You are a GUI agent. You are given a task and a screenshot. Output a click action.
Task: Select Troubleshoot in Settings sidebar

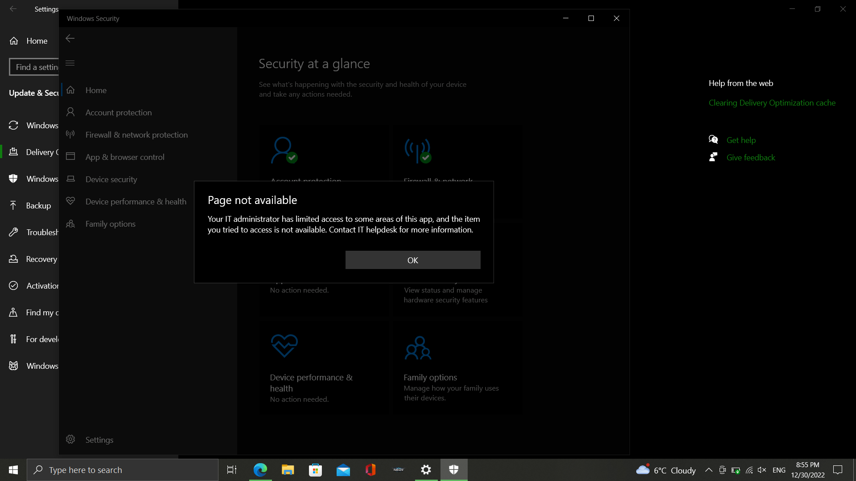click(x=29, y=232)
